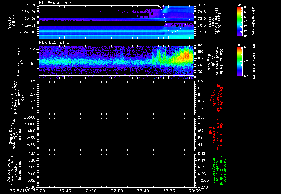Click the 22:40 time axis tick label
This screenshot has height=194, width=281.
(x=143, y=191)
